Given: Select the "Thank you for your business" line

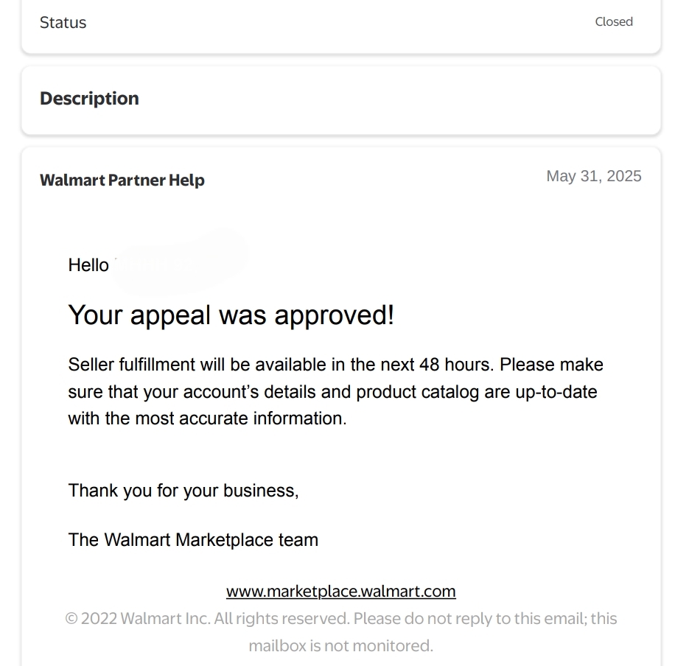Looking at the screenshot, I should [183, 491].
